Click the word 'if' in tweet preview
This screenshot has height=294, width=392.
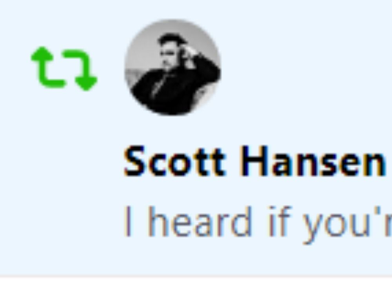[x=280, y=221]
